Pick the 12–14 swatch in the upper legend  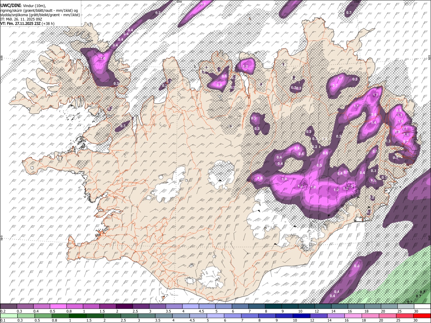click(x=323, y=307)
